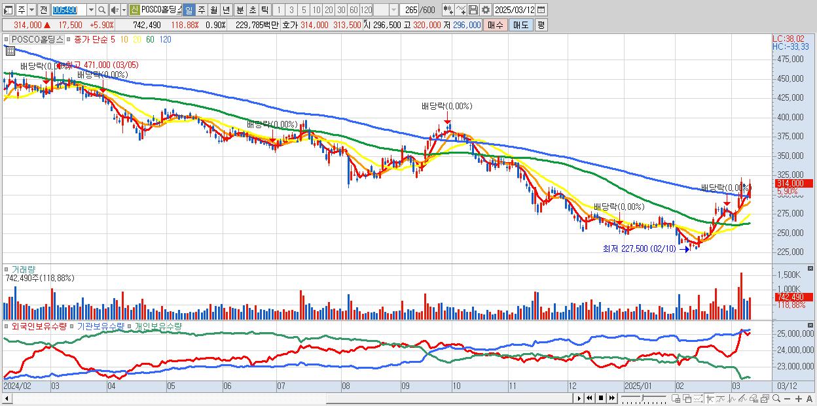Click the 265 candle count field
Screen dimensions: 817x406
tap(409, 10)
